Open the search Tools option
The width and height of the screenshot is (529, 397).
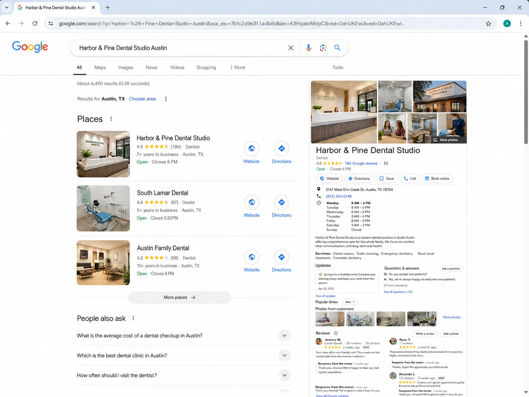pos(338,67)
